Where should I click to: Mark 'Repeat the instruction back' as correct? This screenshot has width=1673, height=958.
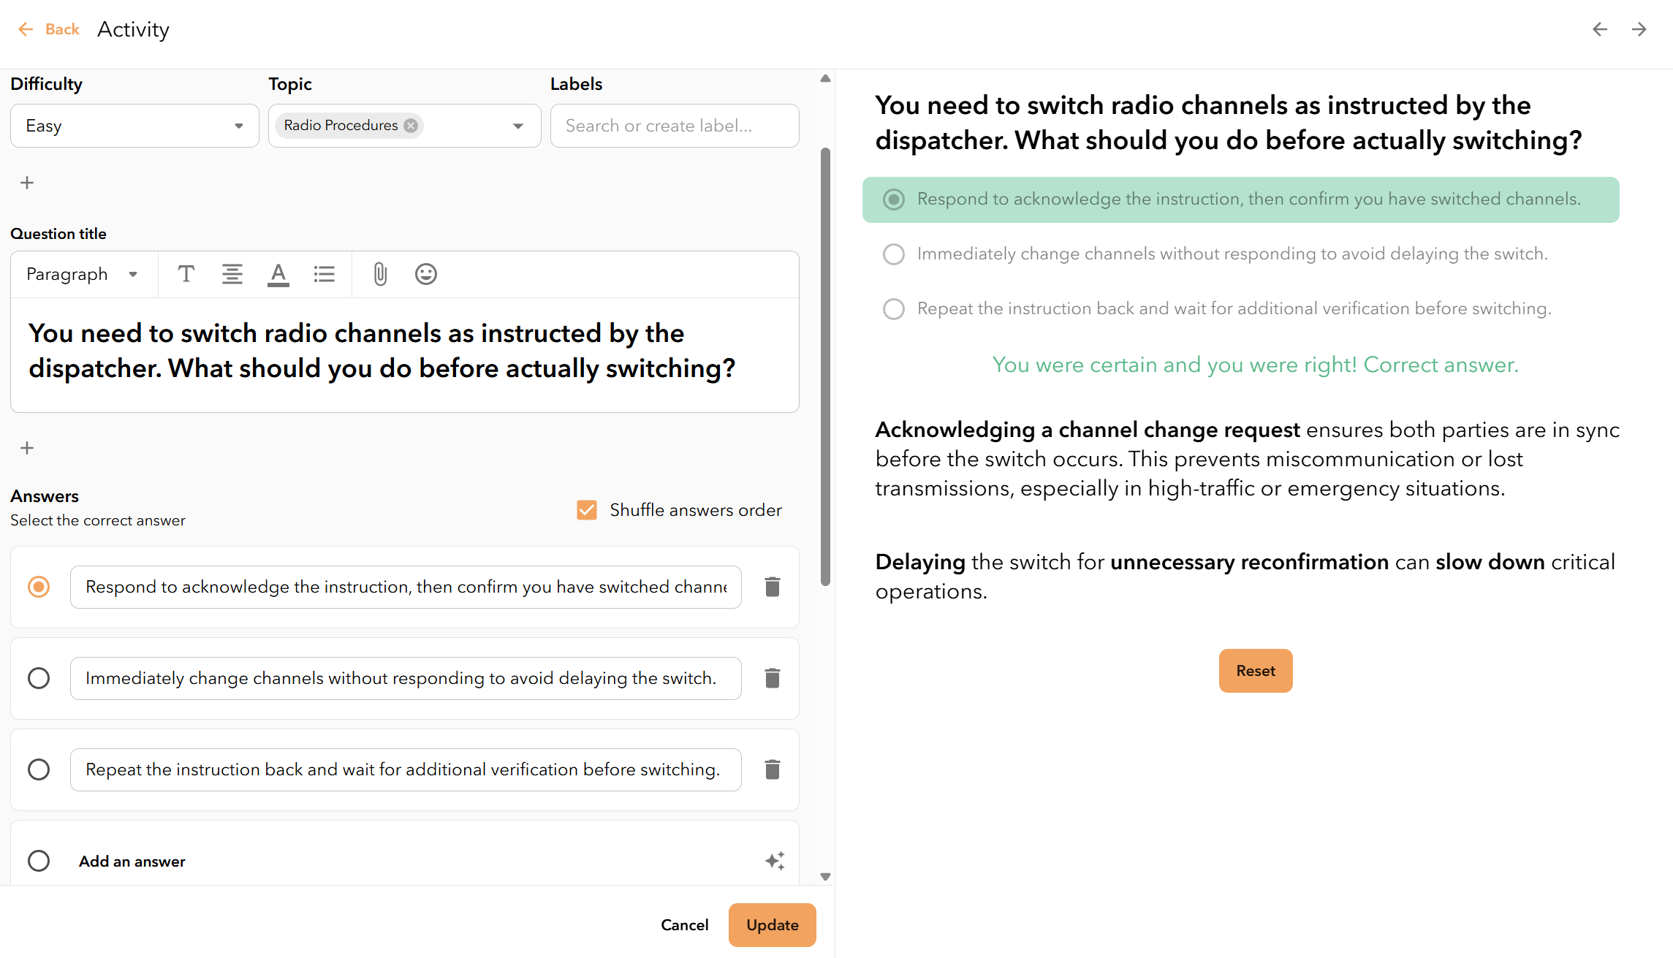tap(39, 769)
